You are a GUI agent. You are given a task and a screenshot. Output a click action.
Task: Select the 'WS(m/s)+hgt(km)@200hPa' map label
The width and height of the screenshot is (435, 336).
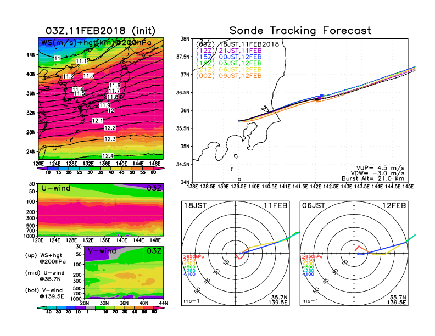[96, 43]
